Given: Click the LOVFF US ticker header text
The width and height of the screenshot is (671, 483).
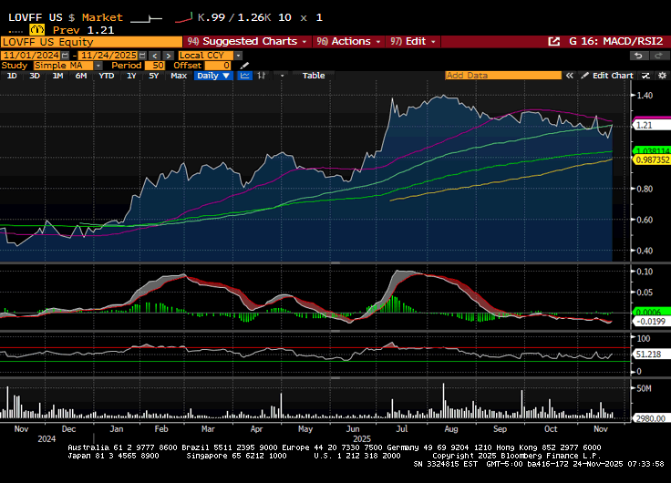Looking at the screenshot, I should tap(35, 17).
